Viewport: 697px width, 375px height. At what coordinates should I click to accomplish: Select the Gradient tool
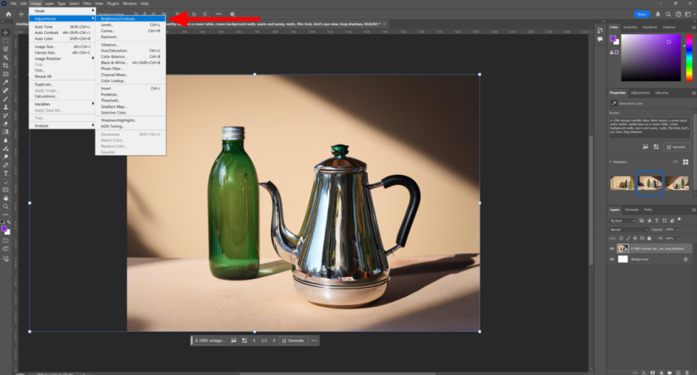[5, 132]
